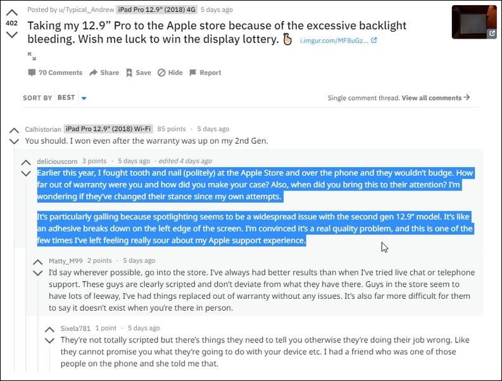
Task: Open the post thumbnail image
Action: (x=474, y=22)
